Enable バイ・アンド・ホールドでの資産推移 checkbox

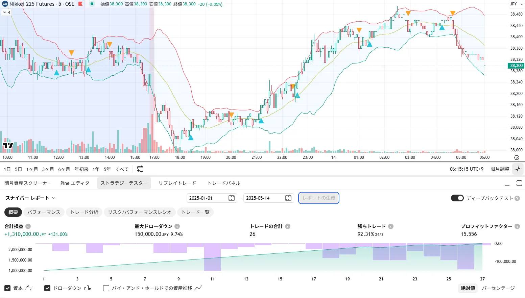click(106, 288)
